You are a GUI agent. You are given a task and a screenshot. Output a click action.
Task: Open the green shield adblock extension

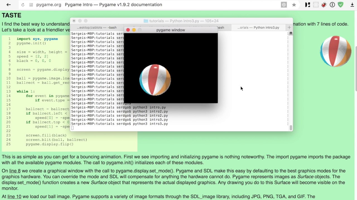(341, 5)
